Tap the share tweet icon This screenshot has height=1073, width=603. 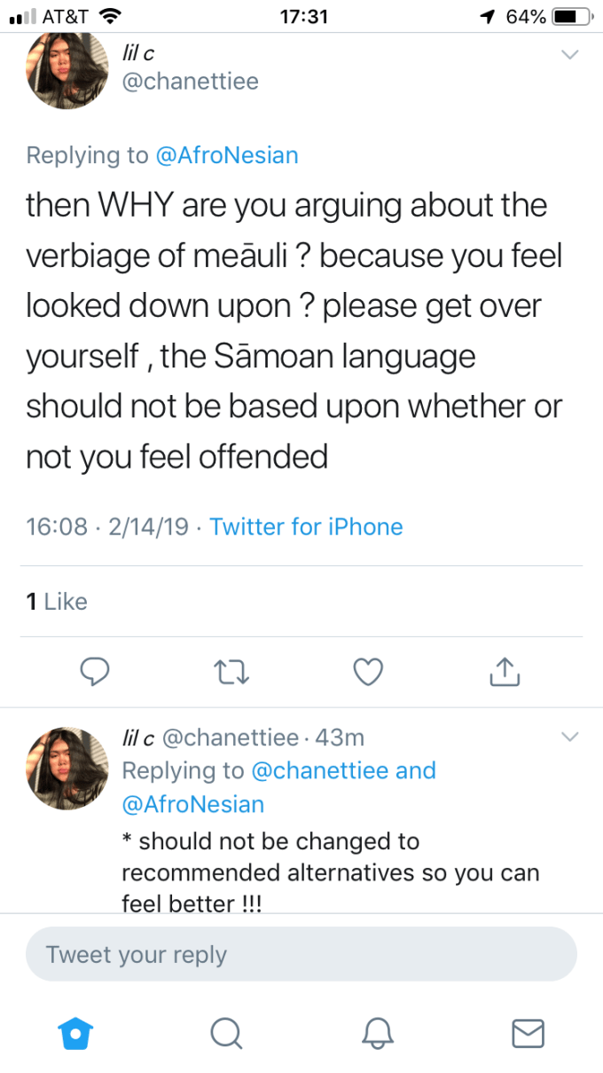point(503,674)
